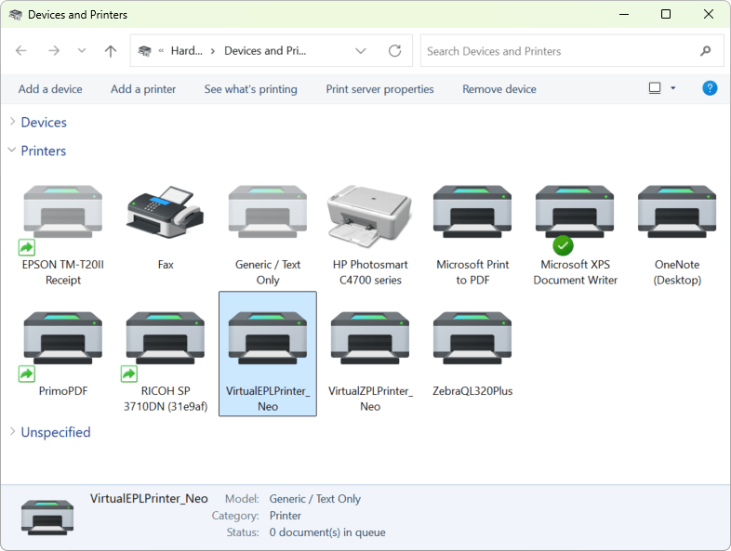Open the view options dropdown arrow
This screenshot has width=731, height=551.
[x=672, y=88]
